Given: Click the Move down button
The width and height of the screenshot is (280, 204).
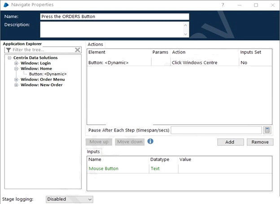Looking at the screenshot, I should 130,142.
